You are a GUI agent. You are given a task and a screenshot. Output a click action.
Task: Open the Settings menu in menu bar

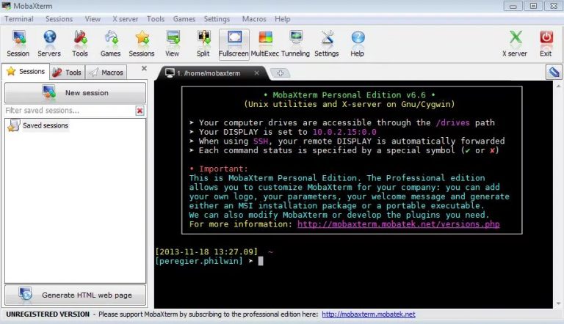click(217, 19)
